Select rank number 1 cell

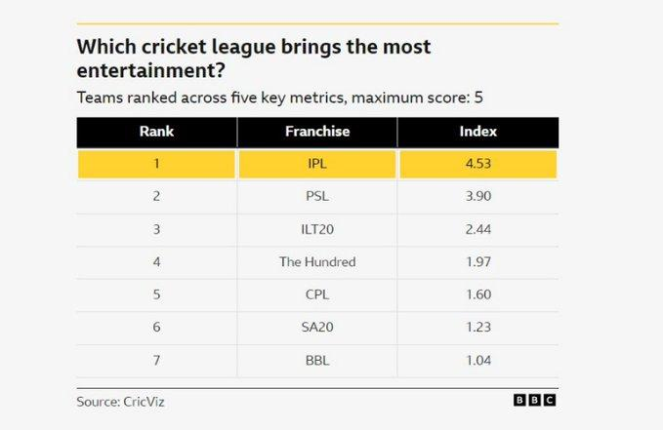point(156,164)
